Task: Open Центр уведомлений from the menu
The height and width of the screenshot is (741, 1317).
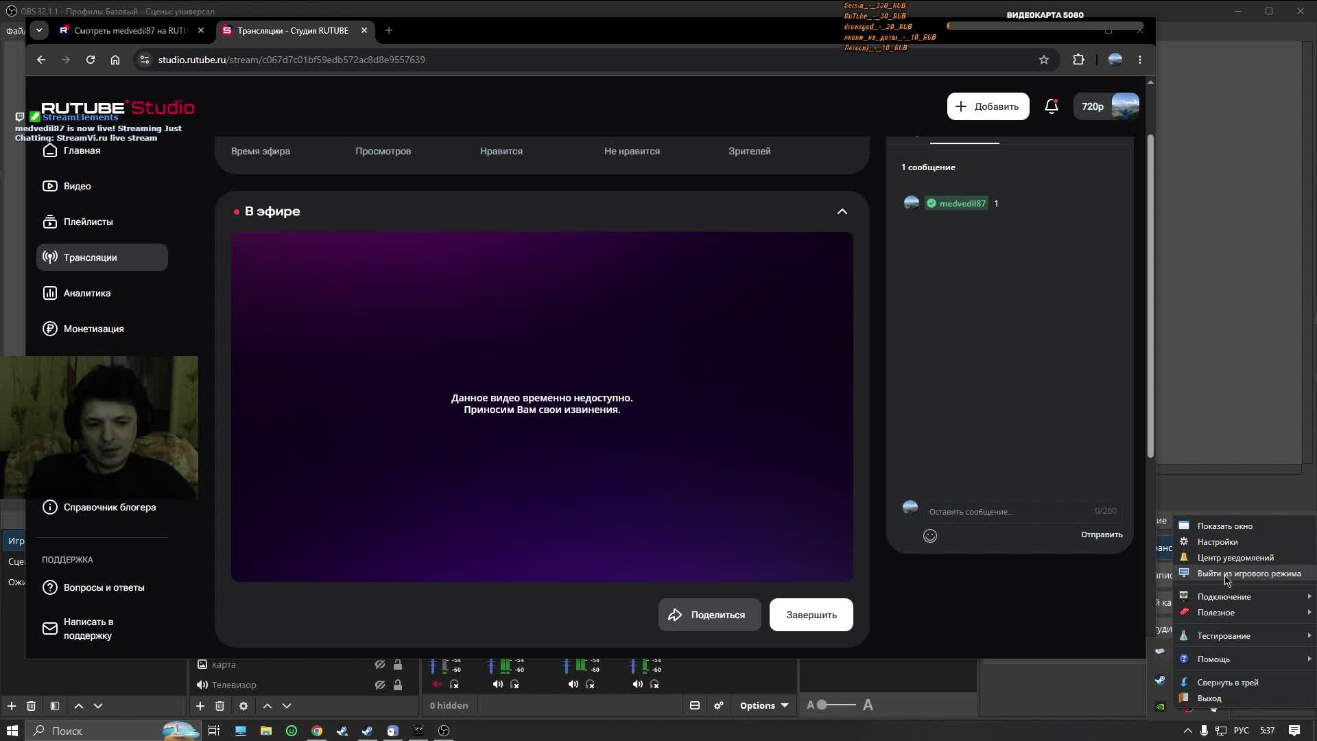Action: click(x=1246, y=558)
